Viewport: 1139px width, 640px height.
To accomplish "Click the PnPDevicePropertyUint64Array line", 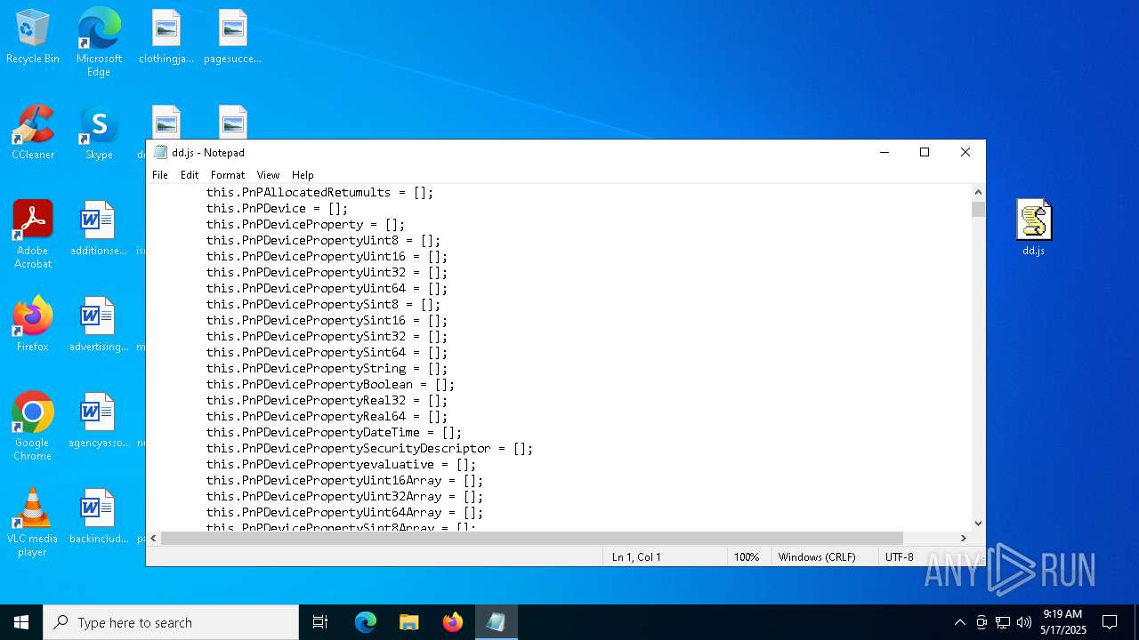I will (344, 512).
